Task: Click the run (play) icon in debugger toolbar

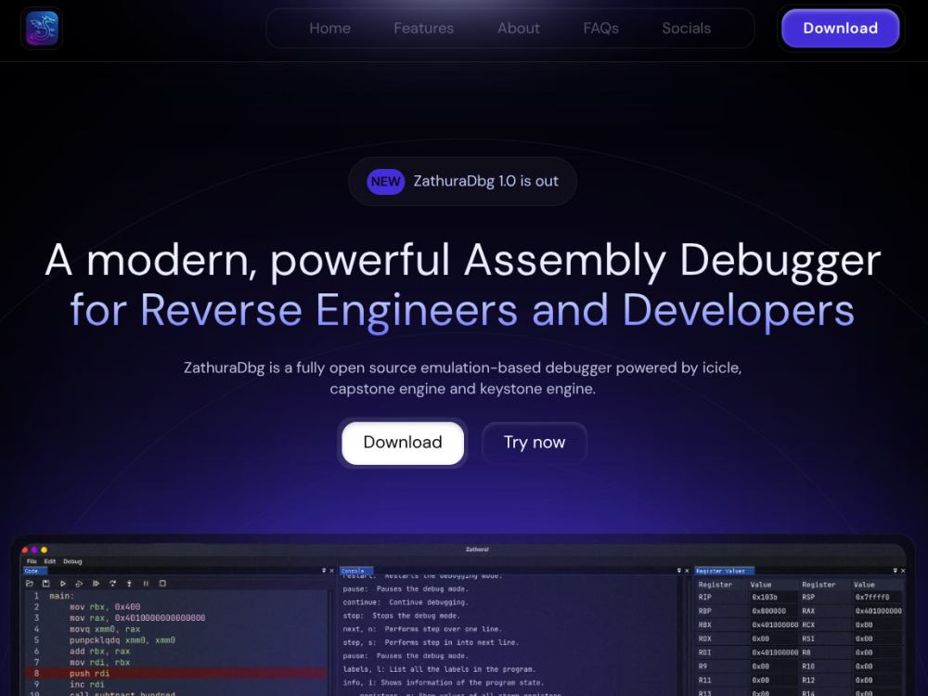Action: pos(63,584)
